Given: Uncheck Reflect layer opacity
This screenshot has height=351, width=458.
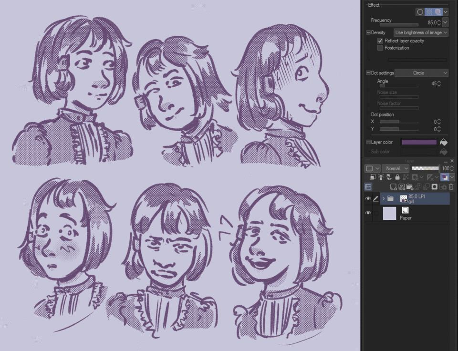Looking at the screenshot, I should coord(380,41).
